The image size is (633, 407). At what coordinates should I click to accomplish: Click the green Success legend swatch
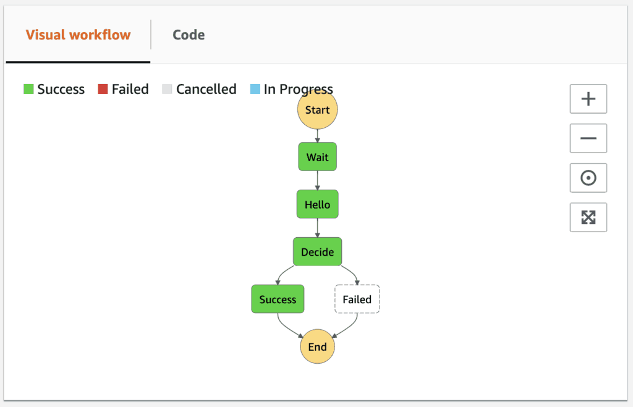tap(28, 89)
